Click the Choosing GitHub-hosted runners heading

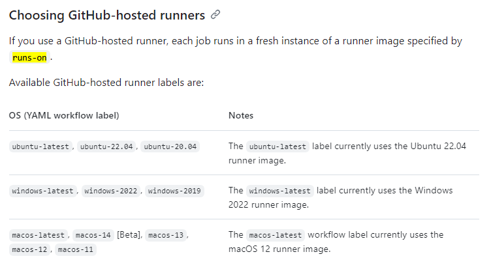[x=107, y=15]
